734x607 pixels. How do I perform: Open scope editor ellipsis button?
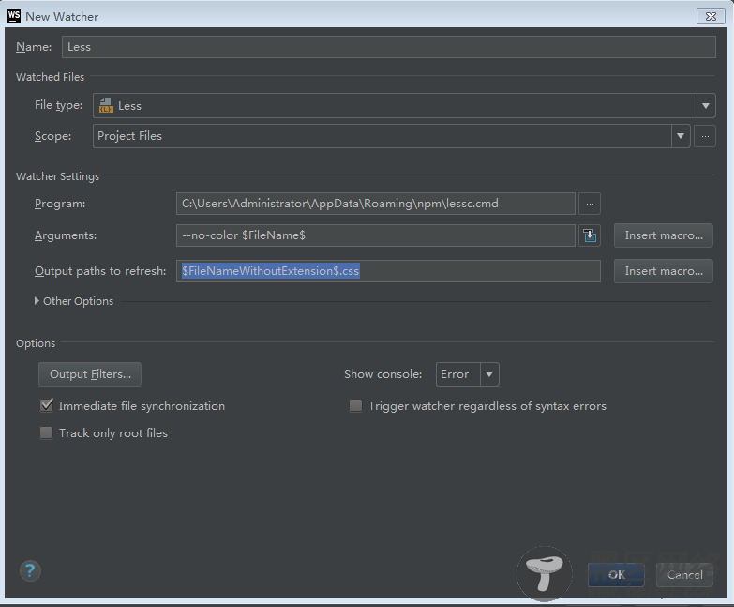click(705, 136)
